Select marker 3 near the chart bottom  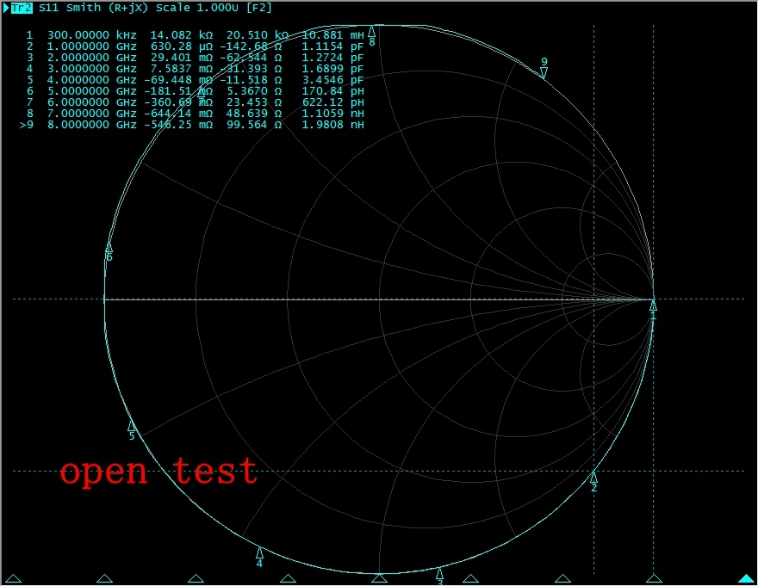(x=439, y=577)
